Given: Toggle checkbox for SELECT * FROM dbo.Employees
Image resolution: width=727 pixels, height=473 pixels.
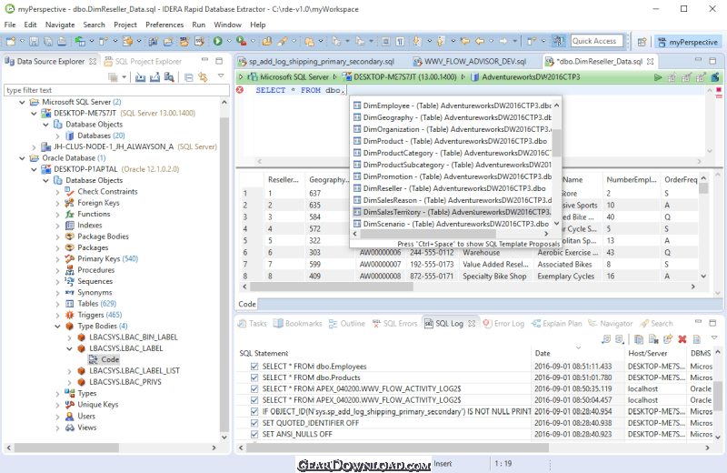Looking at the screenshot, I should 254,367.
